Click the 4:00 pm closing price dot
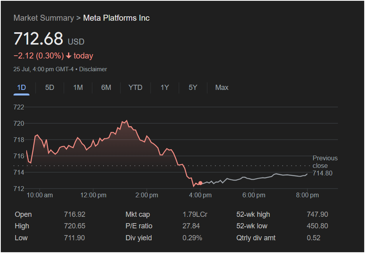365x253 pixels. (x=201, y=183)
